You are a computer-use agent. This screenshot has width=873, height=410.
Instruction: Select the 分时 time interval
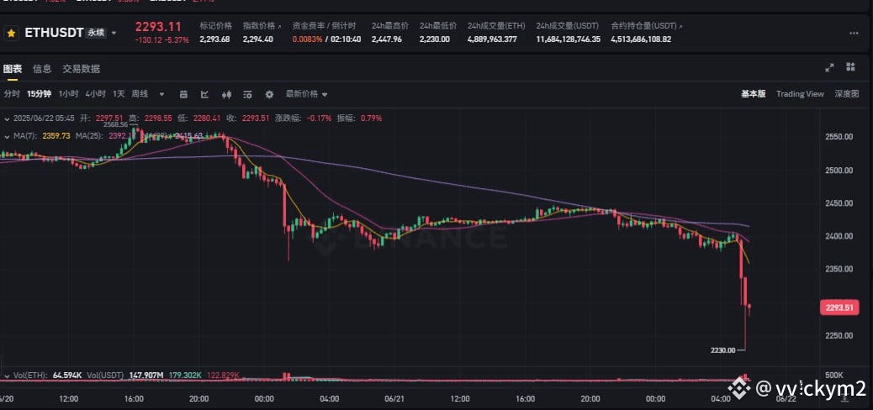click(x=12, y=94)
